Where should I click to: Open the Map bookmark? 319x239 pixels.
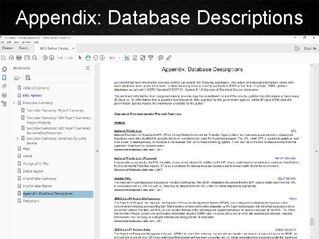pos(26,149)
